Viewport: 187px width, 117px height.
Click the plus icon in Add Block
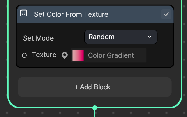point(76,87)
